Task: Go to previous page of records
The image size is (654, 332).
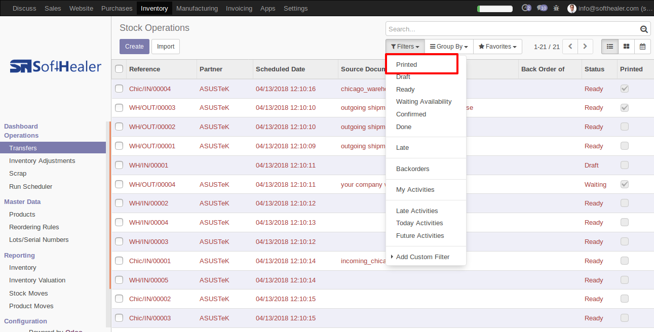Action: pyautogui.click(x=570, y=47)
